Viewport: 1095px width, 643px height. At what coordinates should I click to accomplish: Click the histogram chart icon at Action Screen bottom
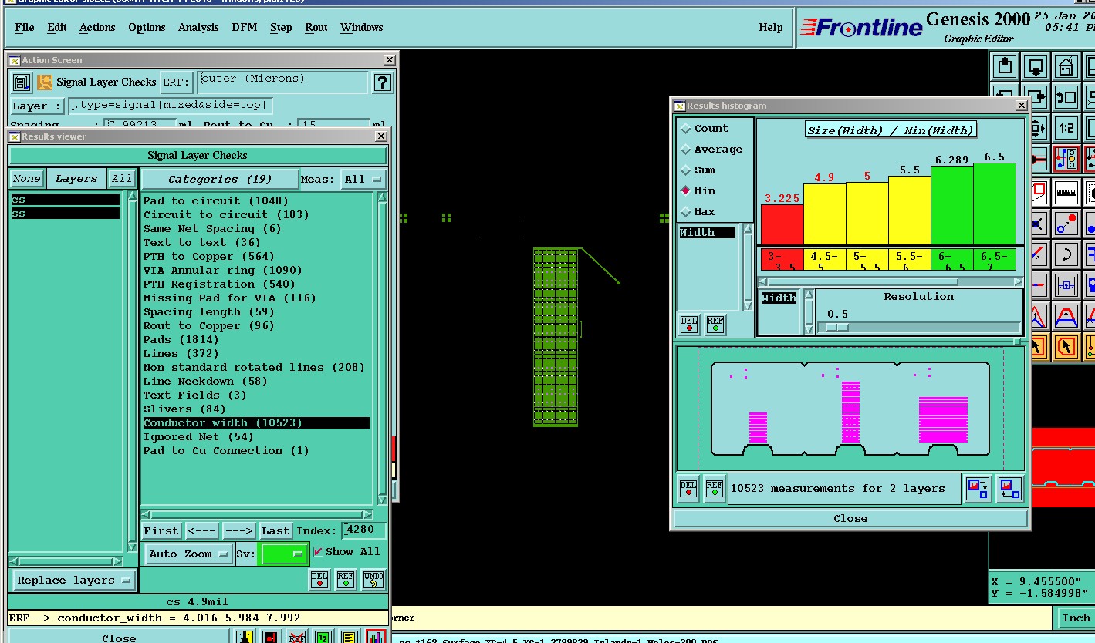(x=376, y=637)
